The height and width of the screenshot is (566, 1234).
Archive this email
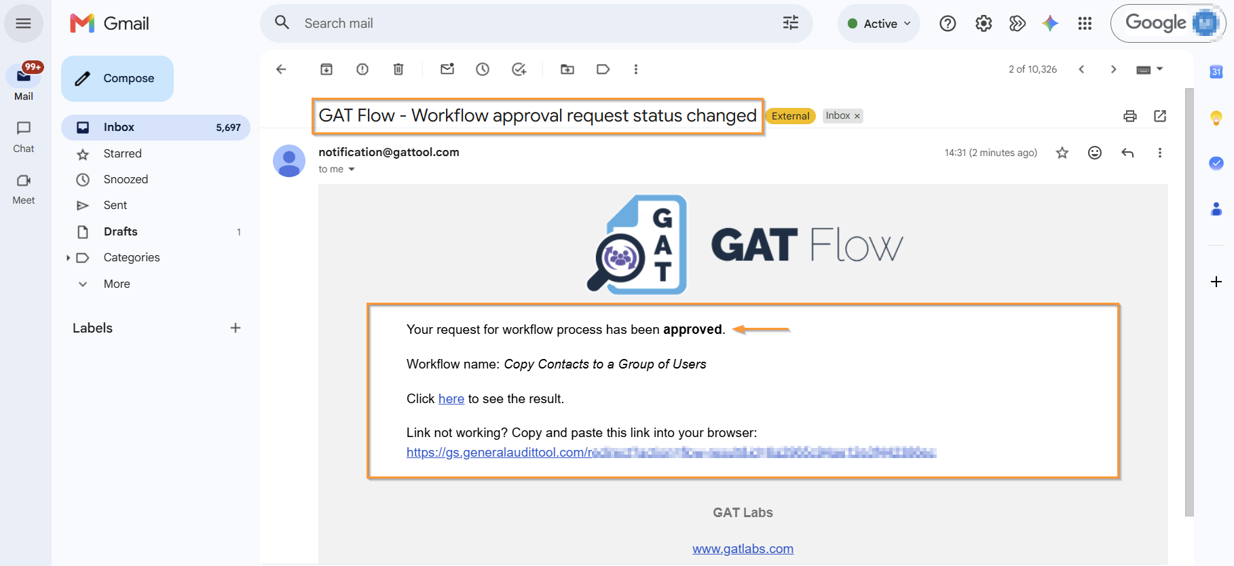(x=326, y=69)
